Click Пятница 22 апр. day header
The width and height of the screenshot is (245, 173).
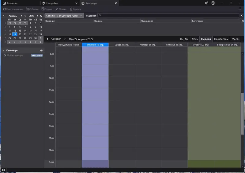tap(174, 45)
